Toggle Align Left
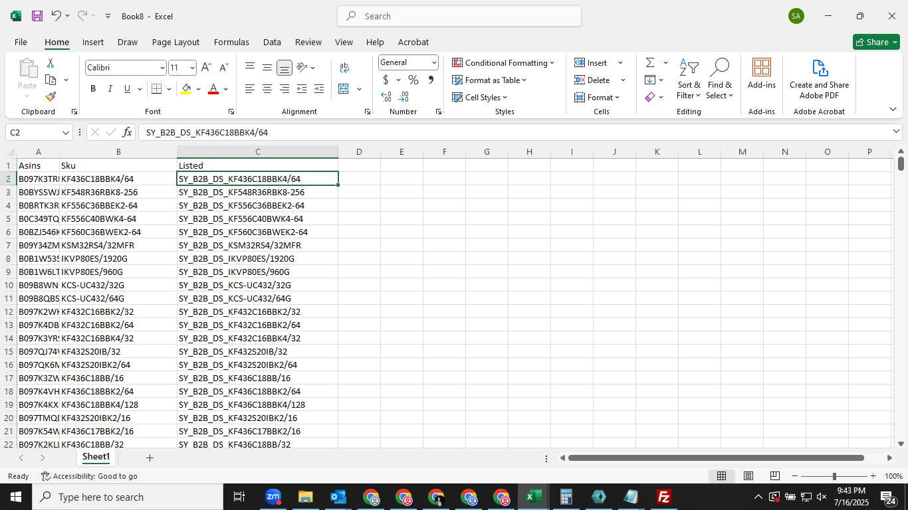Screen dimensions: 908x510 tap(250, 89)
